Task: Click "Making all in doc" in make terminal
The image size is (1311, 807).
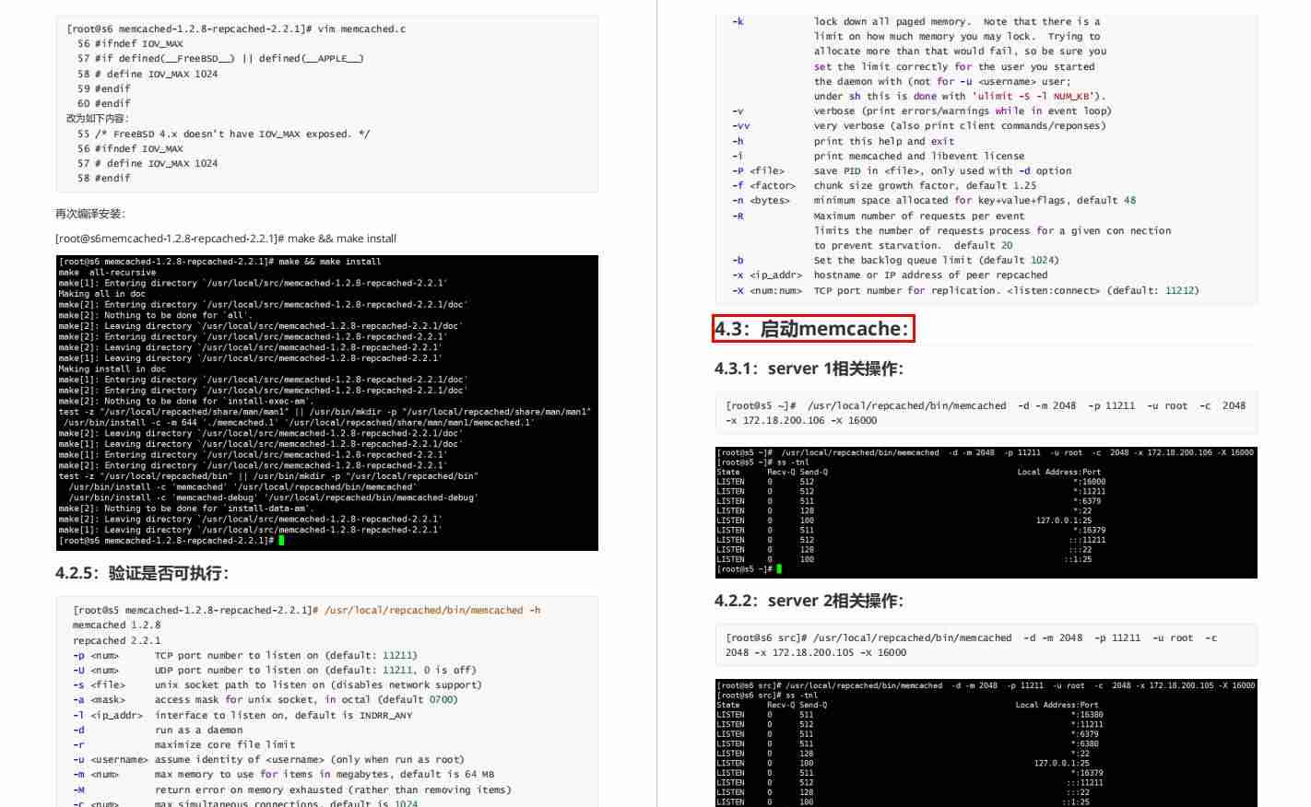Action: click(102, 294)
